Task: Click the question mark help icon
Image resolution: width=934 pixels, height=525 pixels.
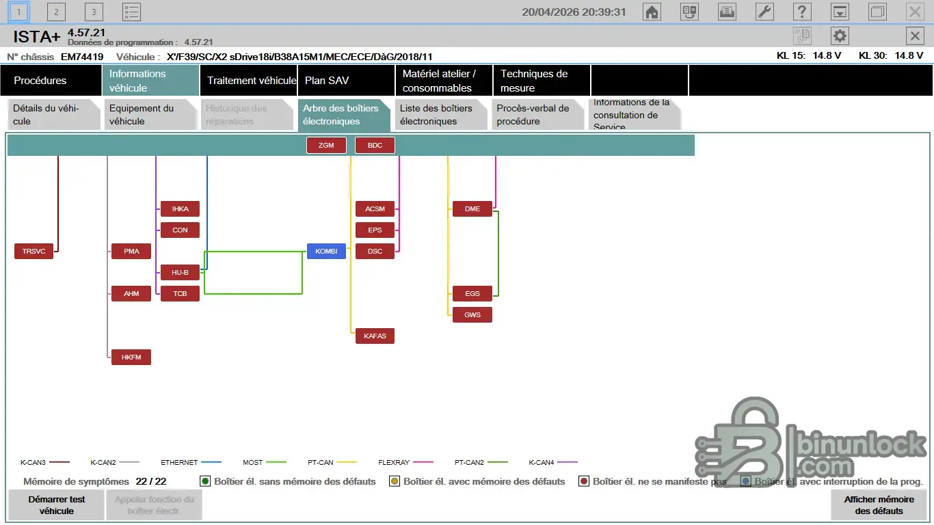Action: (x=802, y=12)
